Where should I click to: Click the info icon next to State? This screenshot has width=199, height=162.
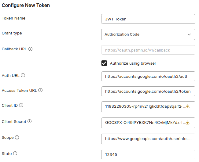point(15,153)
